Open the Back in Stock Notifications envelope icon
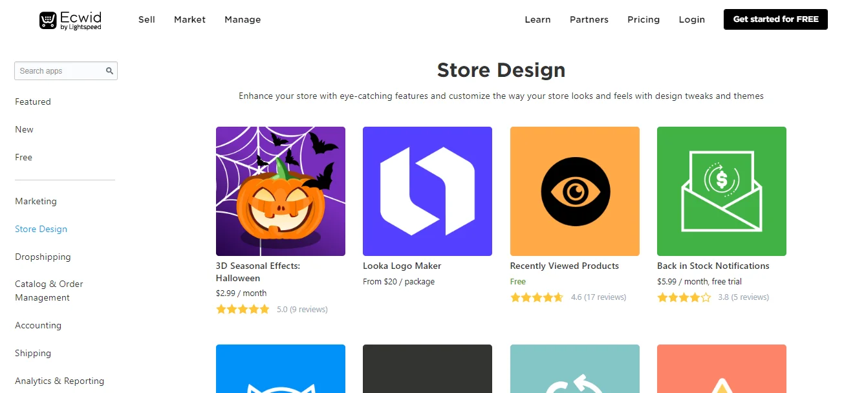The height and width of the screenshot is (393, 844). pos(722,191)
